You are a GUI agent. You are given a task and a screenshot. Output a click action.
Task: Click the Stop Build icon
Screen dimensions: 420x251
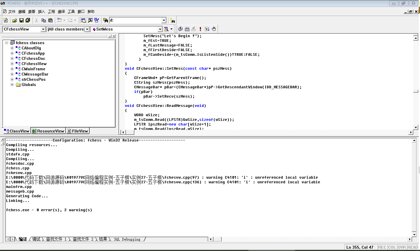click(x=194, y=29)
